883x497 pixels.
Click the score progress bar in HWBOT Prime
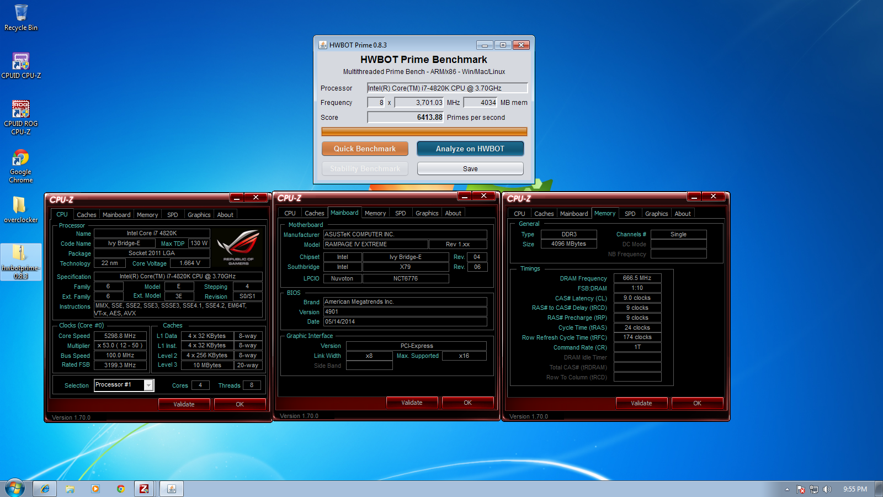point(424,131)
